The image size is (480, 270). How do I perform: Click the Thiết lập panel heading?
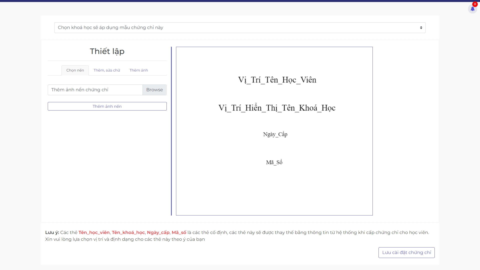tap(107, 51)
